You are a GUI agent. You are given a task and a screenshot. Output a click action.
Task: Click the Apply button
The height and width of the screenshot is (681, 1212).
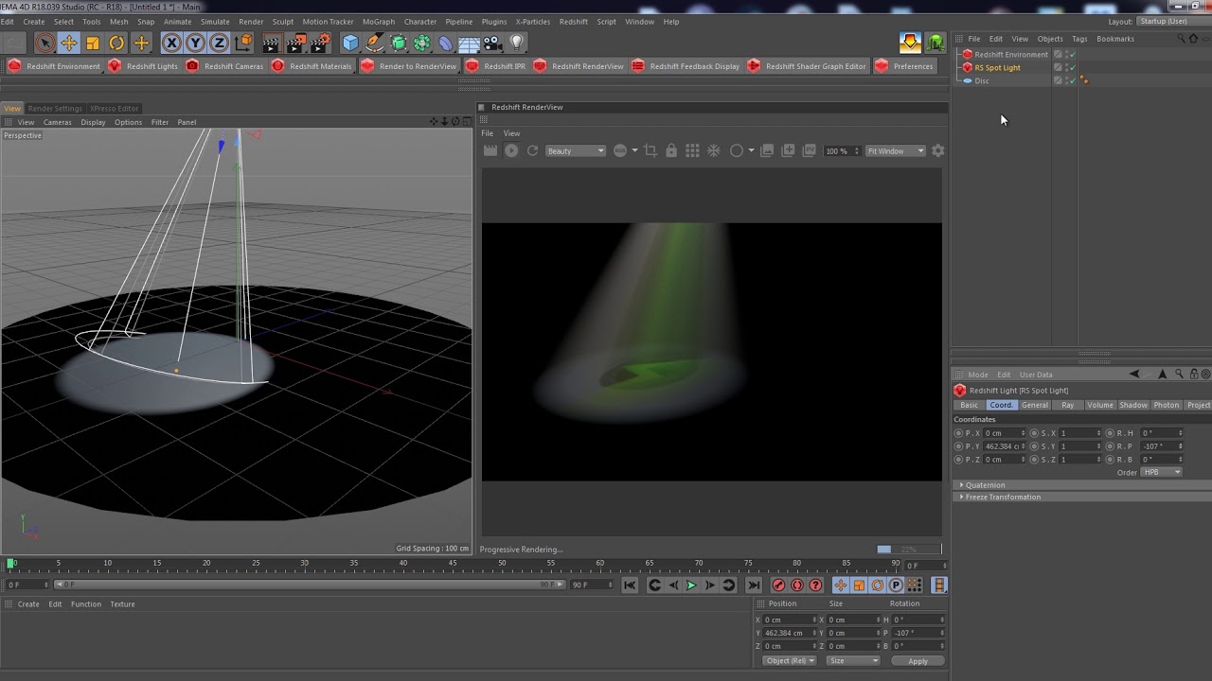click(x=918, y=661)
